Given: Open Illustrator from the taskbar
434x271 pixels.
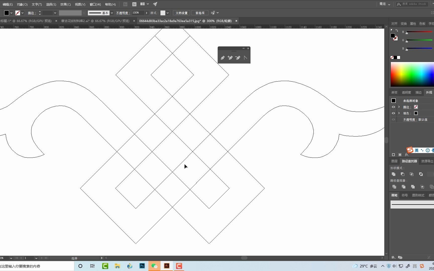Looking at the screenshot, I should click(167, 266).
